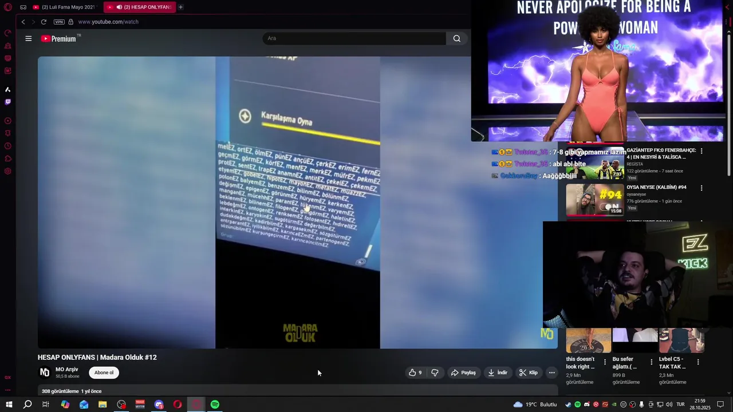The width and height of the screenshot is (733, 412).
Task: Open the GAZİANTEP FK:0 FENERBAHÇE video title
Action: (661, 153)
